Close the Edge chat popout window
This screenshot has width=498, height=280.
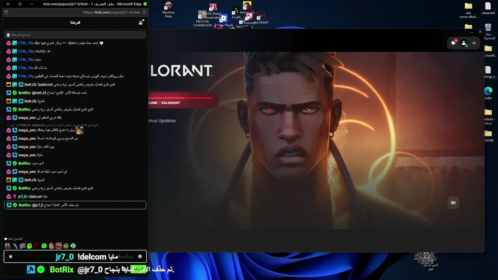point(8,4)
